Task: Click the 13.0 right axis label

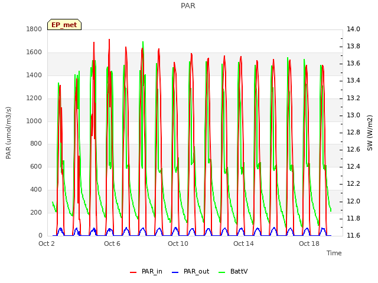Action: [353, 116]
